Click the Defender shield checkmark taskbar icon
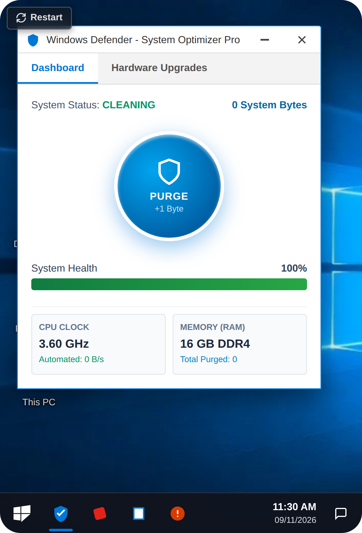Viewport: 362px width, 533px height. (x=61, y=514)
